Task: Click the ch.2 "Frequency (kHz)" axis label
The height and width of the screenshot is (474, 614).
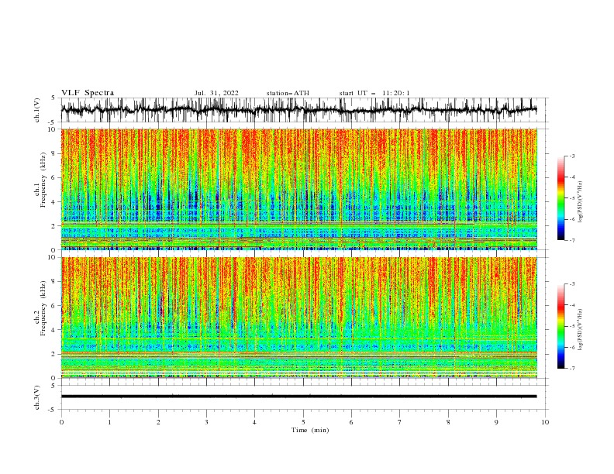Action: click(x=43, y=308)
